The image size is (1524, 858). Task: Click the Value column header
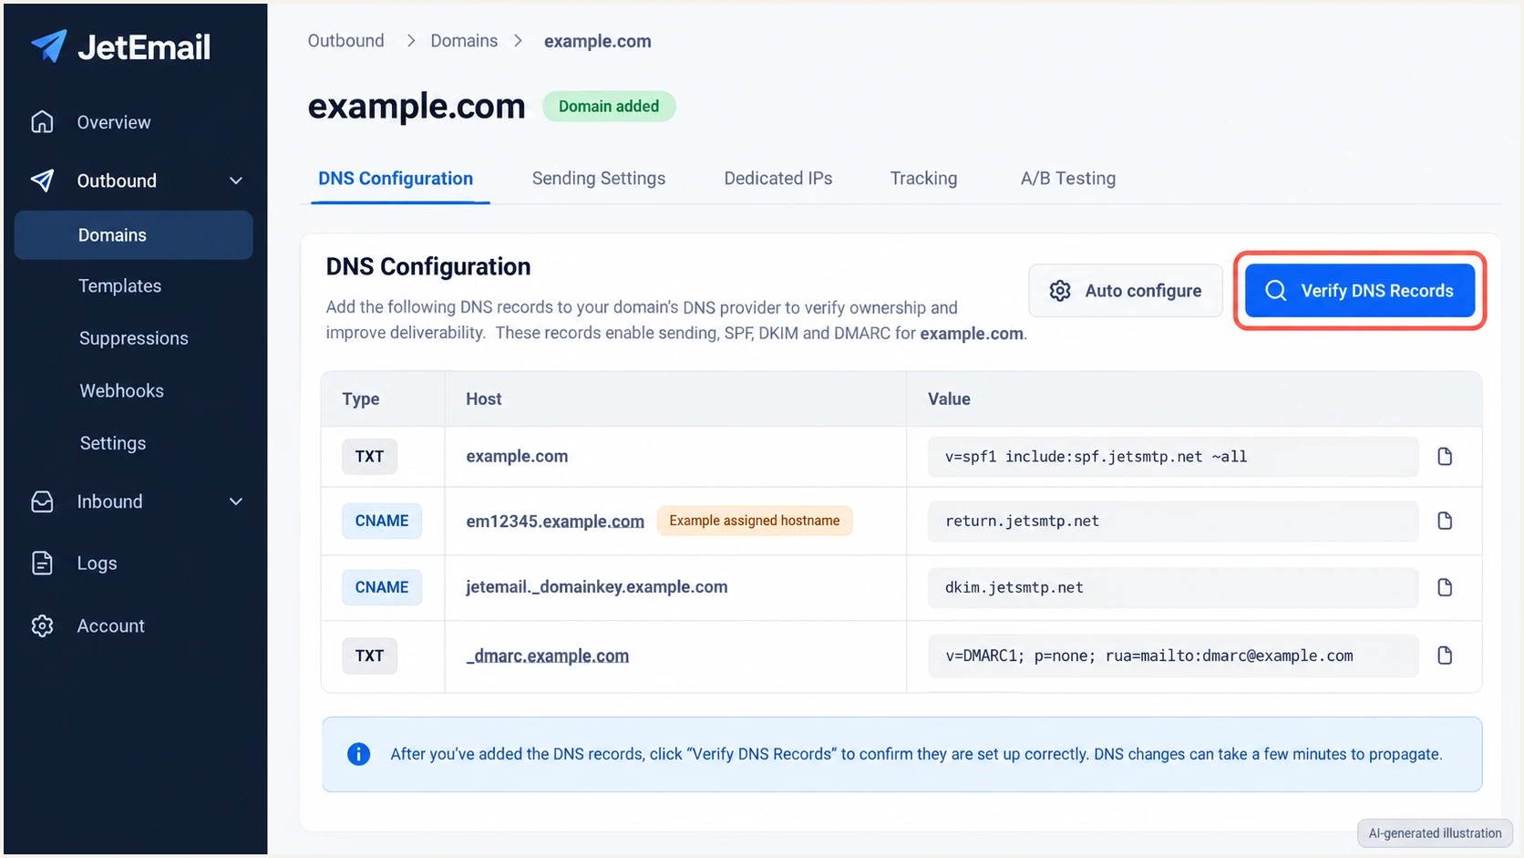click(x=949, y=399)
